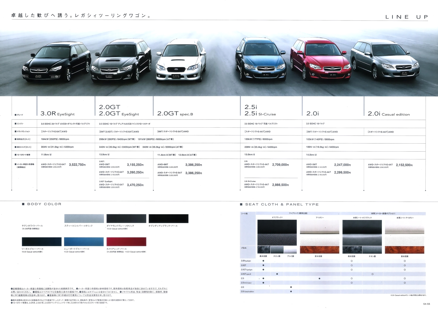The width and height of the screenshot is (438, 310).
Task: Click the 2.5 SOHC 16バルブ engine description
Action: coord(261,124)
